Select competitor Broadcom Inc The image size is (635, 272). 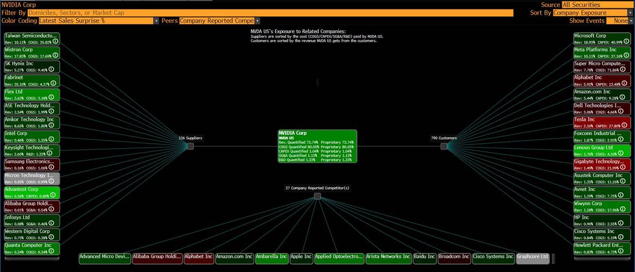tap(454, 258)
